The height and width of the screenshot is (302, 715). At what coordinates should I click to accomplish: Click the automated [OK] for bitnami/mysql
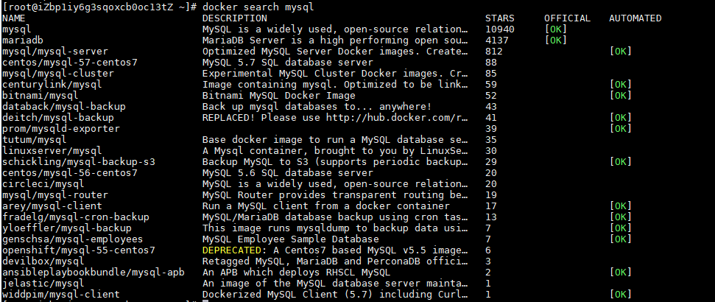click(x=621, y=95)
